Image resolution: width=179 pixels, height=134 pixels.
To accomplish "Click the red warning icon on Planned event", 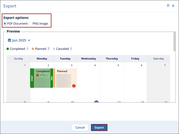I will click(x=74, y=86).
